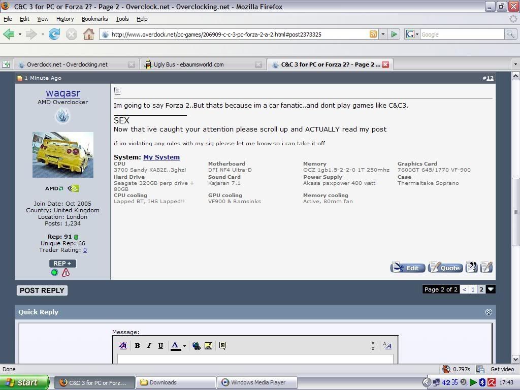The image size is (520, 390).
Task: Click the post icon above the message
Action: 117,91
